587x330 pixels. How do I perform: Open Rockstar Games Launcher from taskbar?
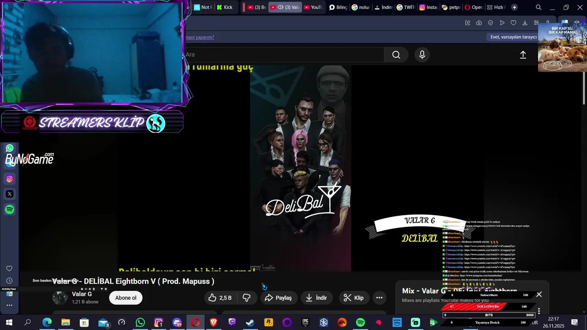pos(269,323)
